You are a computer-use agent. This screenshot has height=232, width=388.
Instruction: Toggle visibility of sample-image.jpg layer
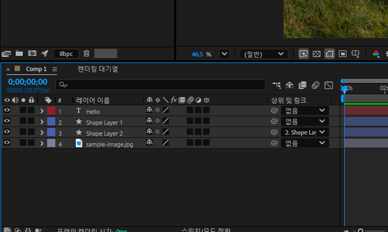click(x=7, y=143)
